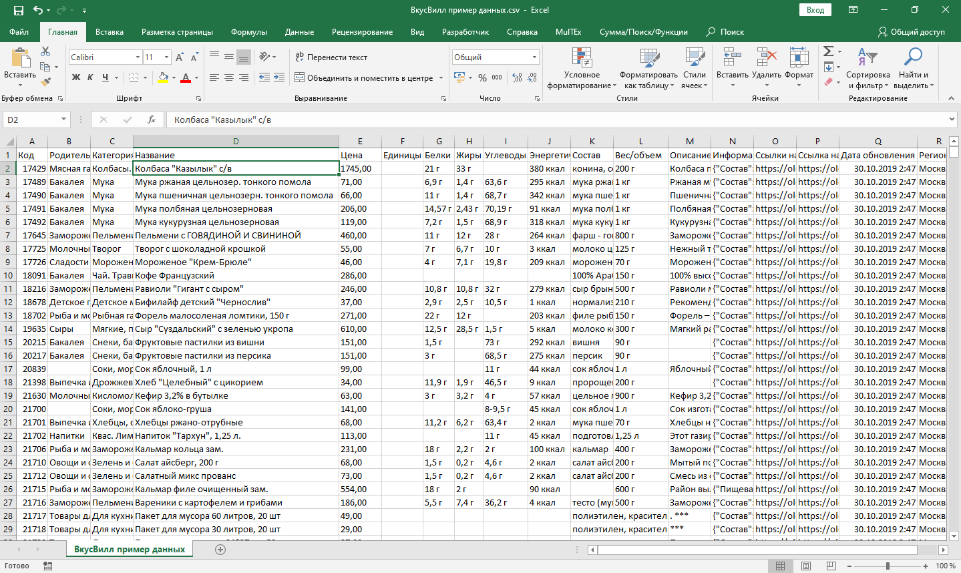The height and width of the screenshot is (573, 961).
Task: Toggle bold Ж formatting
Action: (76, 77)
